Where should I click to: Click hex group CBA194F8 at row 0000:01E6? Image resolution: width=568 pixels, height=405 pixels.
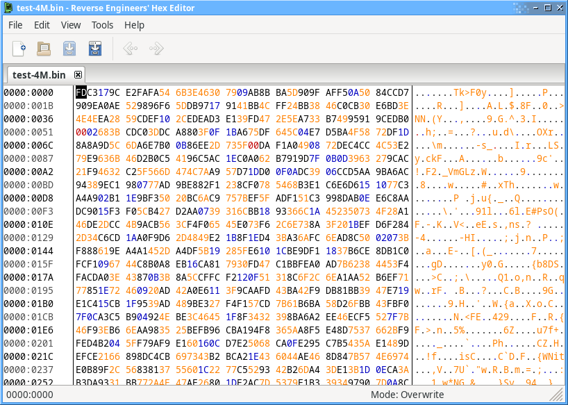click(248, 331)
